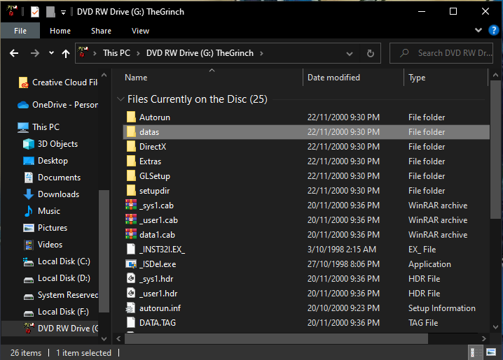The height and width of the screenshot is (360, 503).
Task: Open Creative Cloud Files in navigation pane
Action: pyautogui.click(x=57, y=82)
